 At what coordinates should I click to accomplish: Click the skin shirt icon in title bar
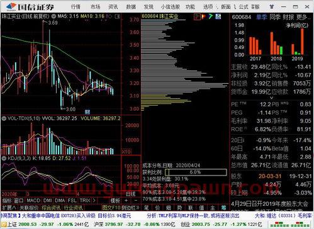272,7
